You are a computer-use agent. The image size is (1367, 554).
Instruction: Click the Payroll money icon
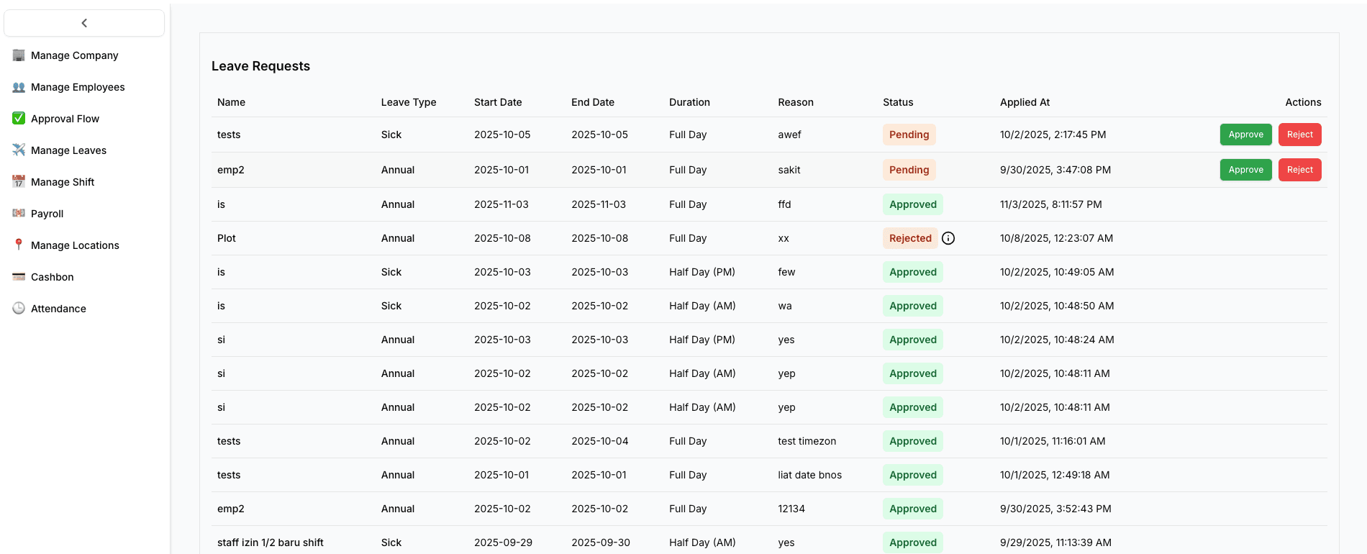pyautogui.click(x=19, y=214)
